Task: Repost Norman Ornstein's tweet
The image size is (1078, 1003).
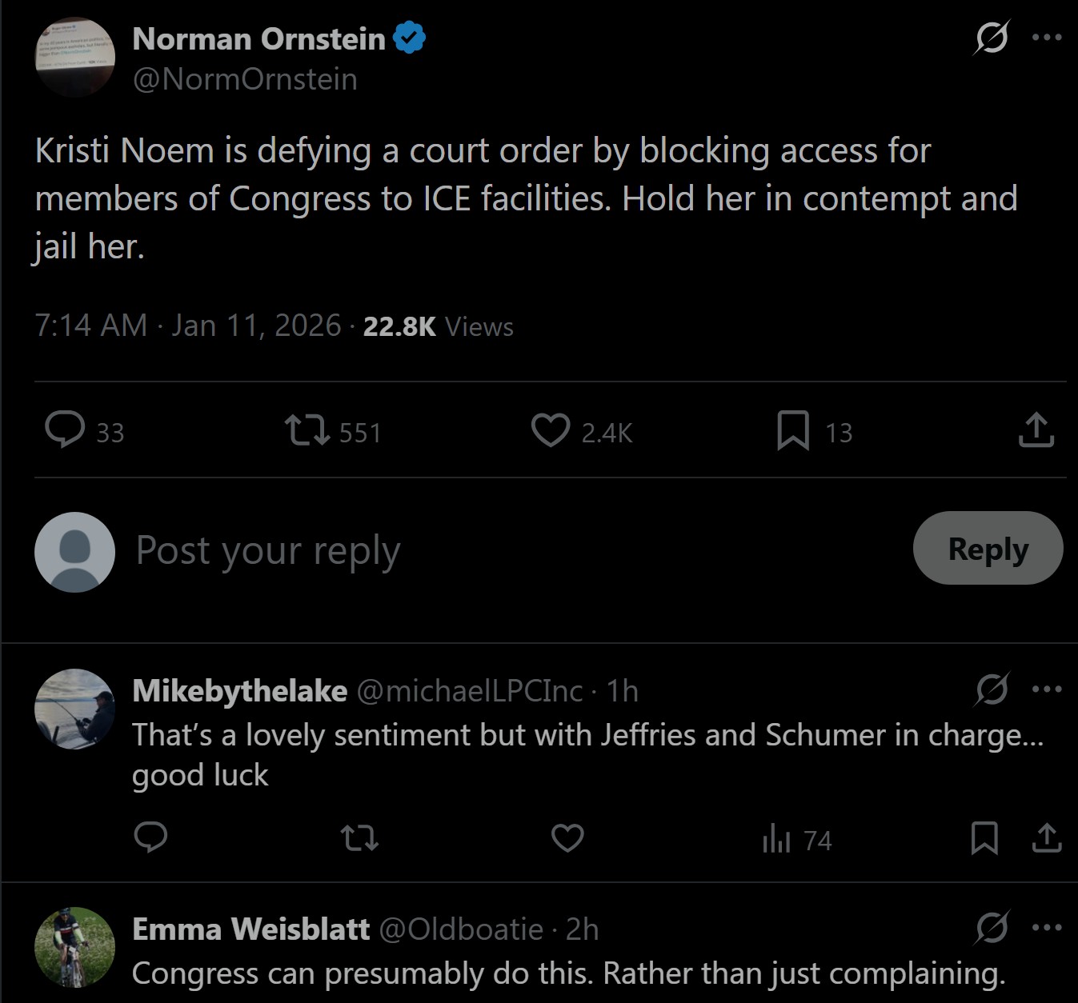Action: (308, 430)
